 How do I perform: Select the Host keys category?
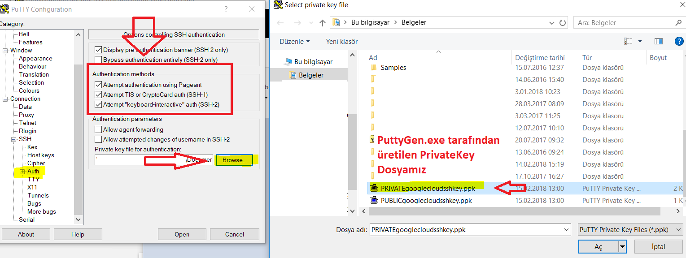click(41, 155)
